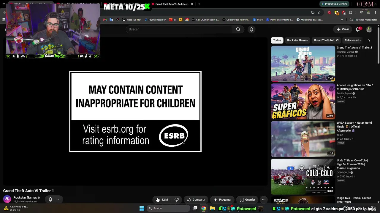Click the 'Stage Tour - Official Launch Date Trailer' title
The width and height of the screenshot is (380, 213).
pyautogui.click(x=354, y=200)
